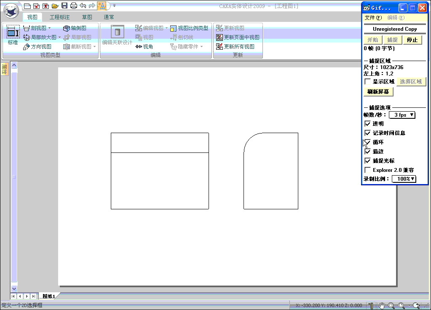The height and width of the screenshot is (310, 431).
Task: Open the quick access toolbar customize arrow
Action: pos(114,5)
